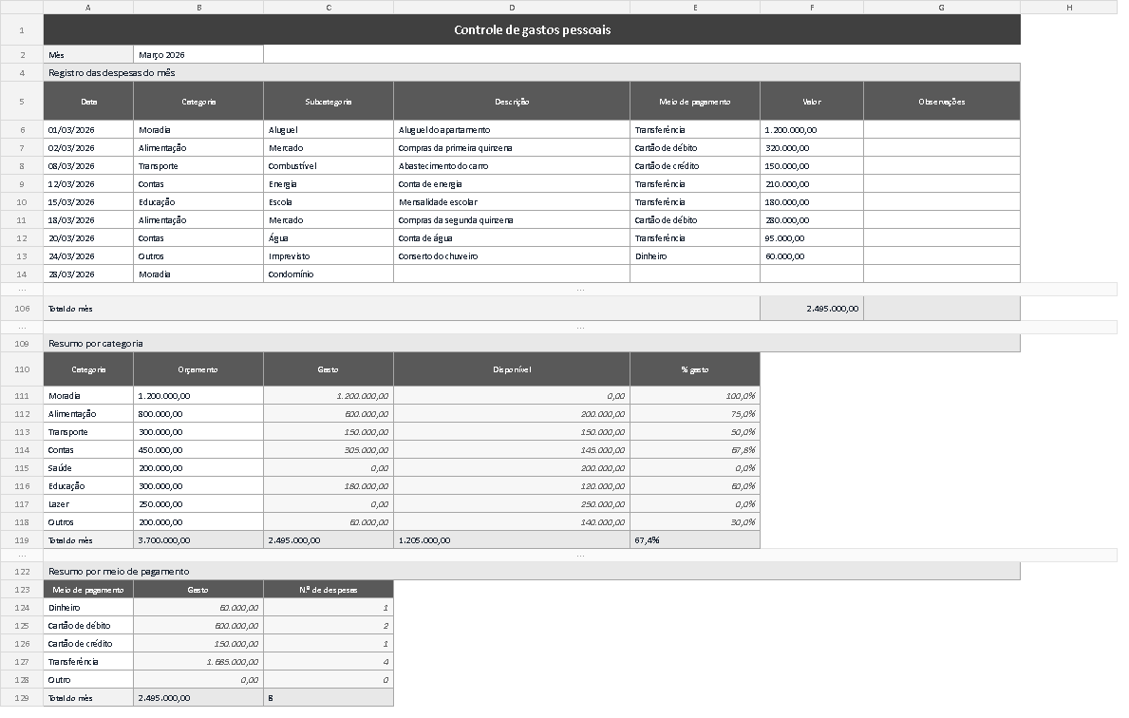The width and height of the screenshot is (1129, 718).
Task: Select the "Conta de água" cell
Action: pos(511,237)
